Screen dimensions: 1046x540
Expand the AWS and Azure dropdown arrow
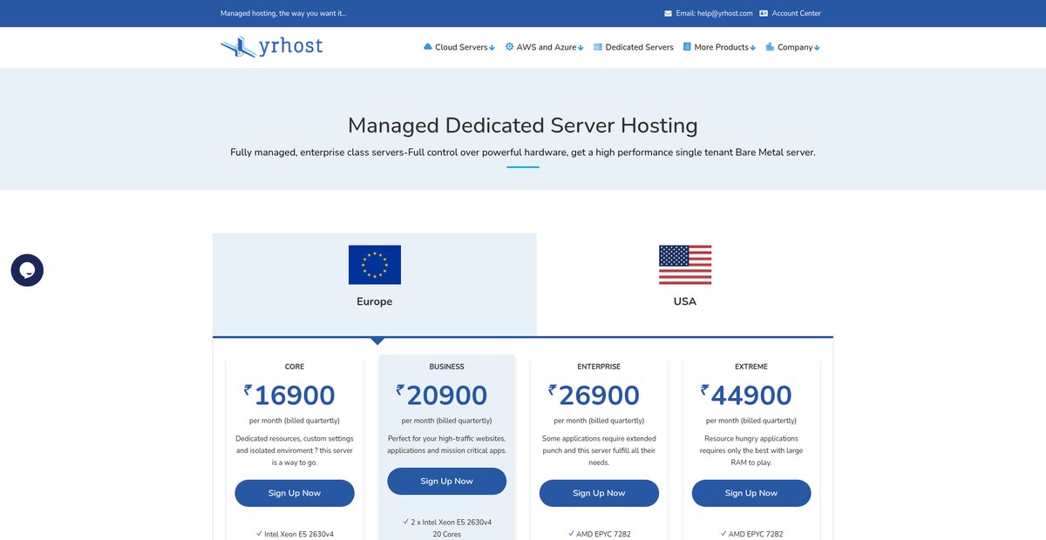click(x=581, y=48)
